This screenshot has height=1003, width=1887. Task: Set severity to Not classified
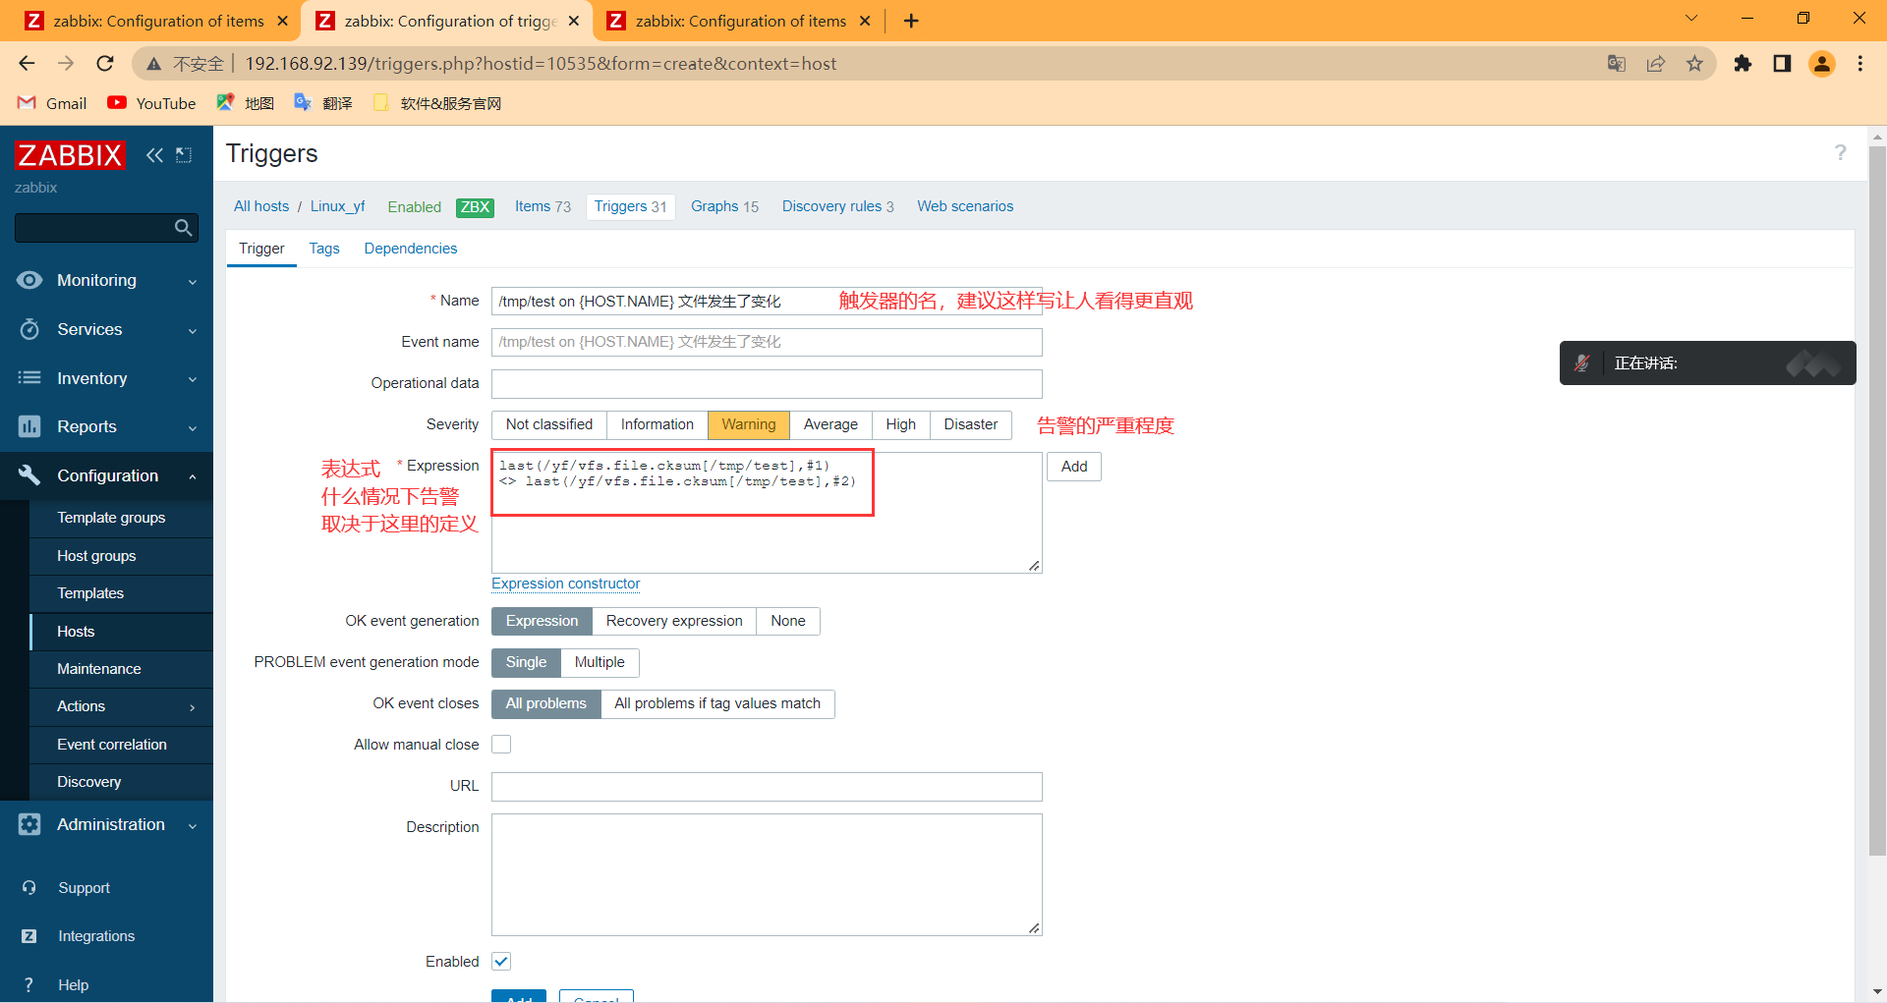pyautogui.click(x=549, y=424)
